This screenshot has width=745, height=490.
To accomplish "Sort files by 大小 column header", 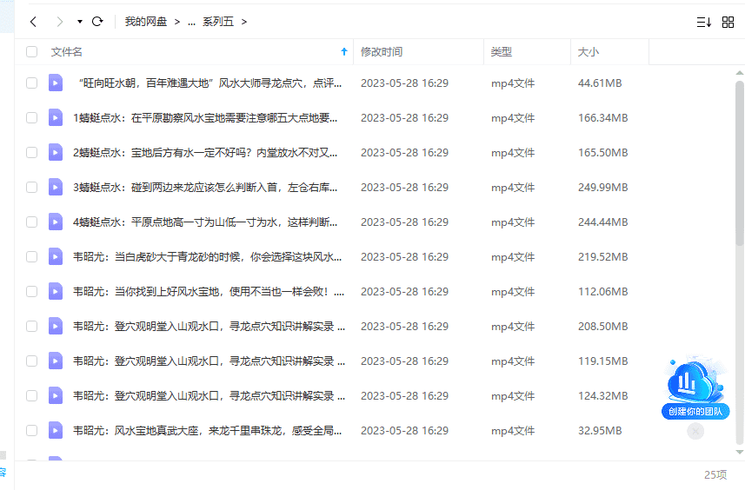I will (589, 52).
